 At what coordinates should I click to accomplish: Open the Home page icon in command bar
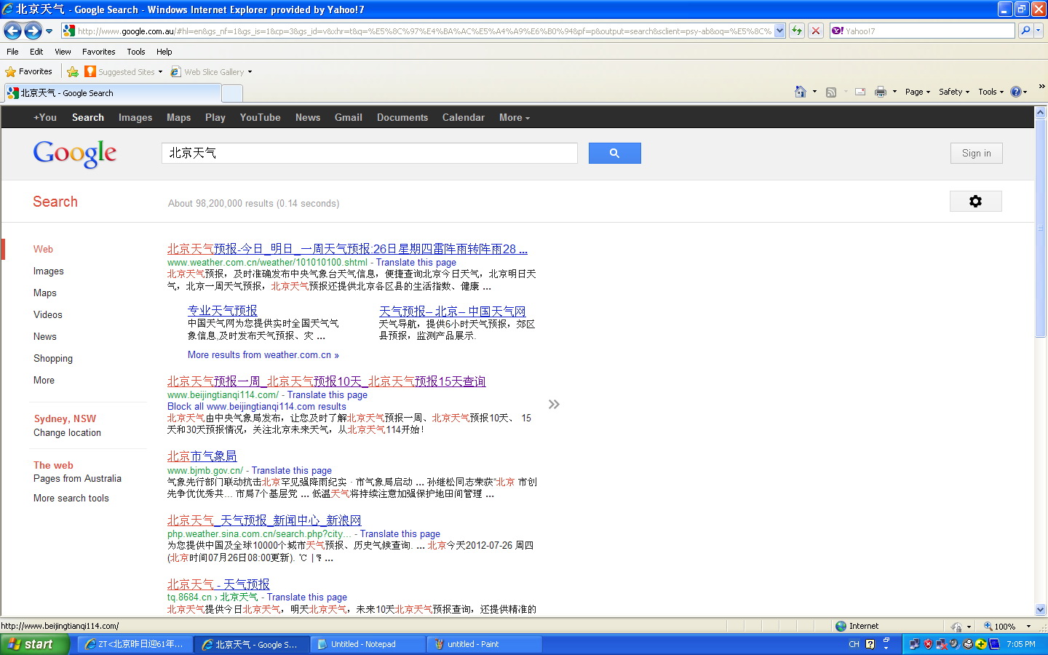(801, 92)
